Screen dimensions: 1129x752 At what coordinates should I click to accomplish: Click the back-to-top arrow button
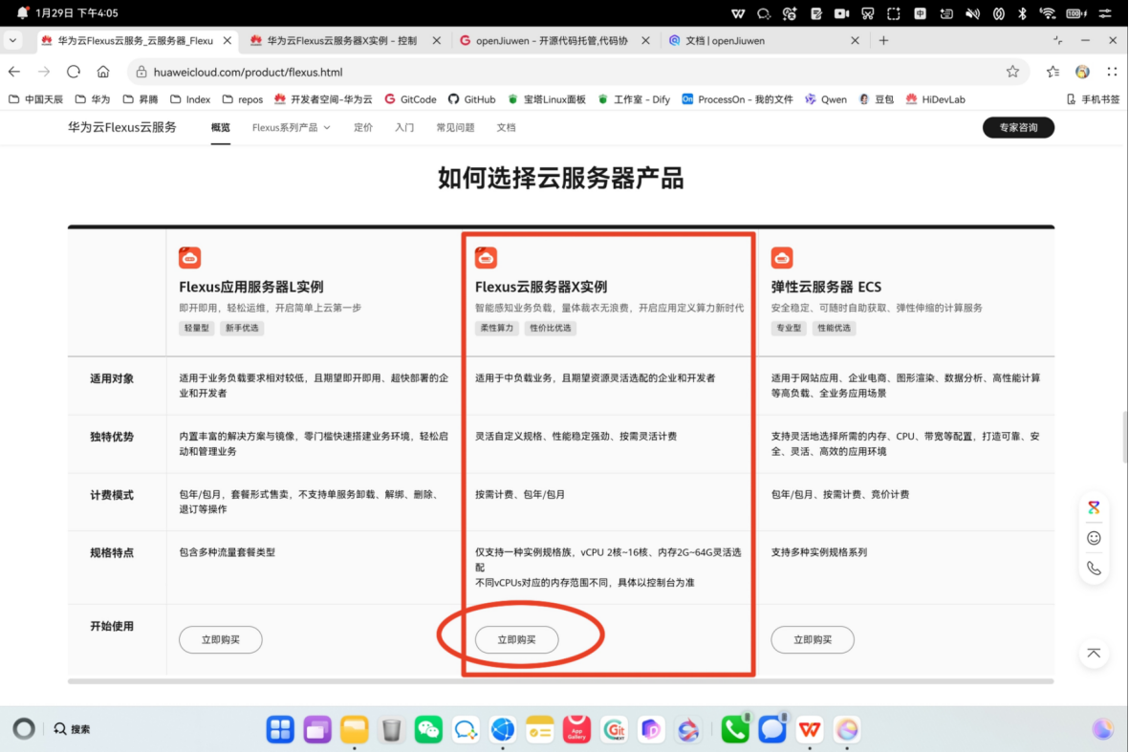tap(1094, 654)
